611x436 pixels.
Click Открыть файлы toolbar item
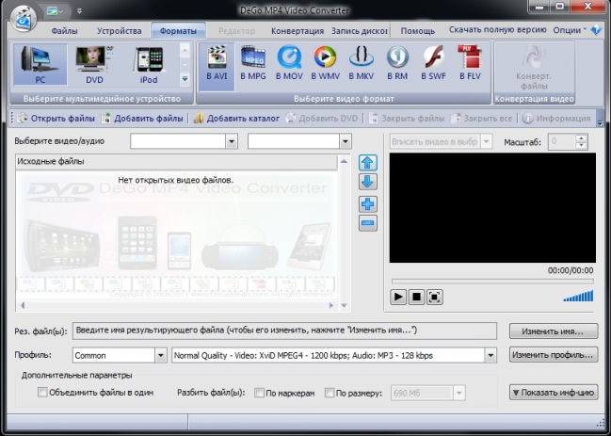point(56,118)
